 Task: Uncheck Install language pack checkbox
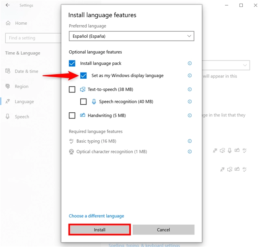click(x=72, y=63)
